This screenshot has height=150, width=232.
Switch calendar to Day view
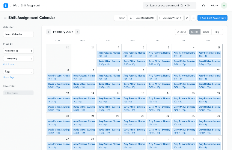[217, 32]
